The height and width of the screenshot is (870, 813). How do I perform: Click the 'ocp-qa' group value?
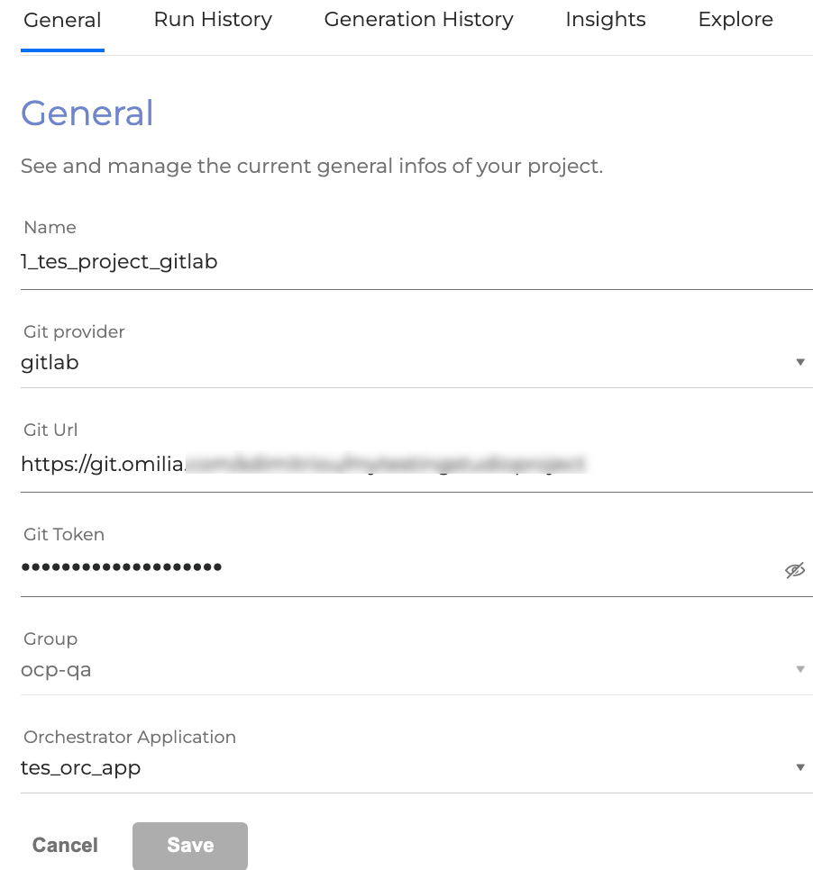tap(56, 670)
